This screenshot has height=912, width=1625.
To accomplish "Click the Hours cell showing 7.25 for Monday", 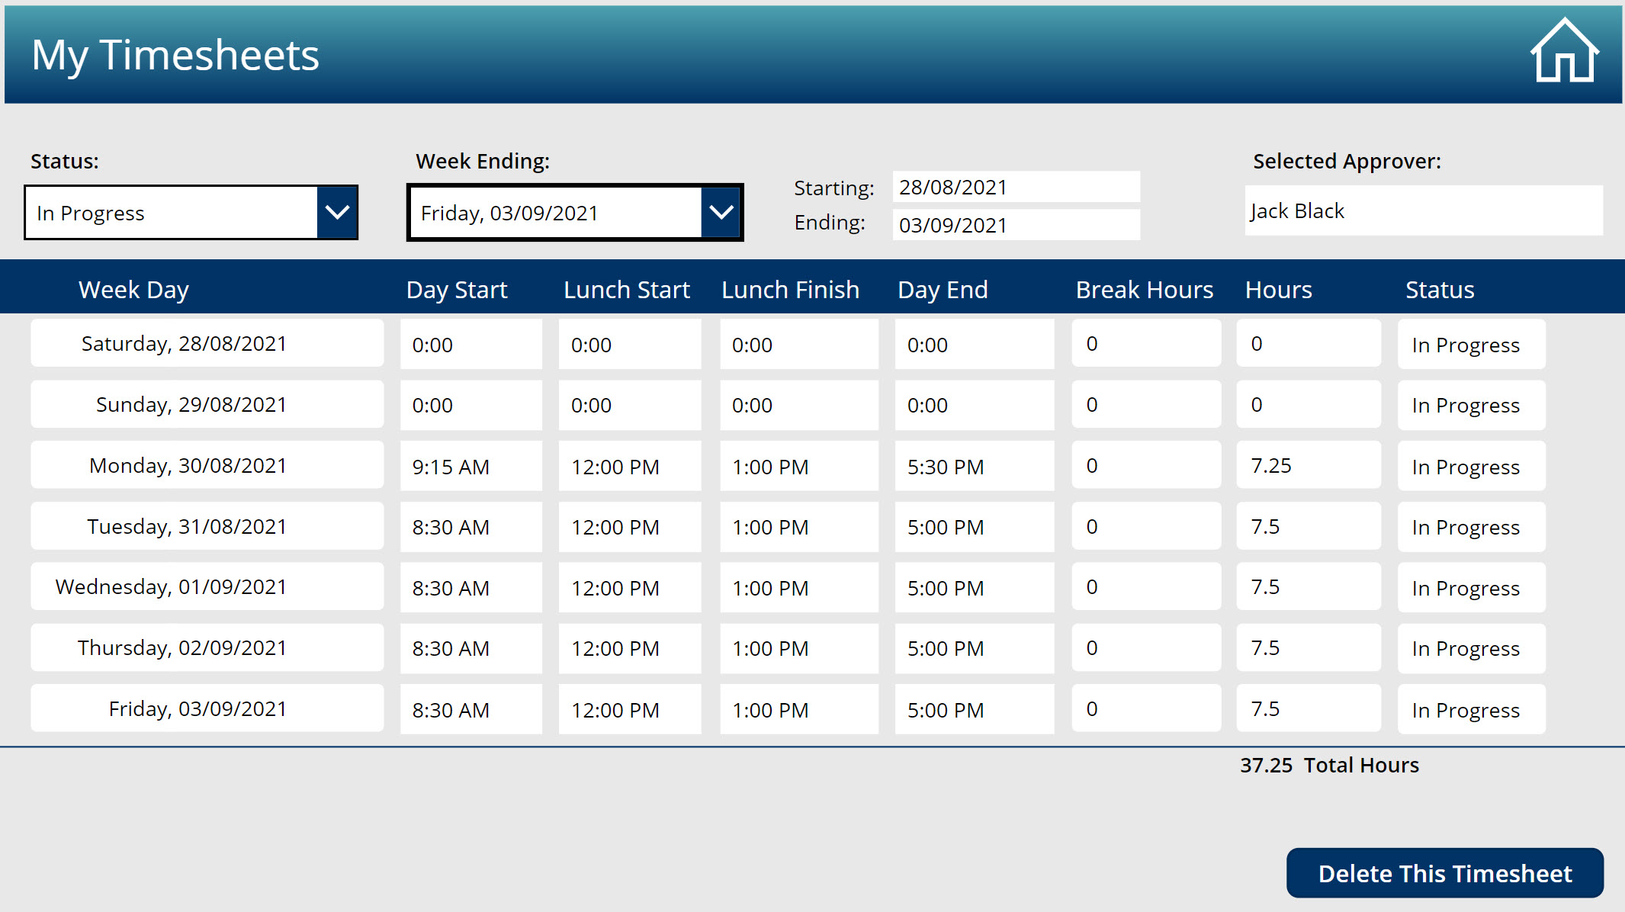I will [1309, 465].
